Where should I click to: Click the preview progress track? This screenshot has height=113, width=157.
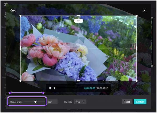(68, 88)
